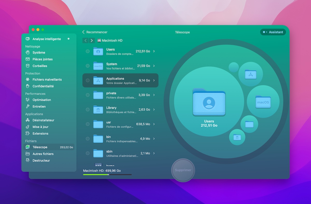Open the Désinstallateur module
311x204 pixels.
pos(49,120)
